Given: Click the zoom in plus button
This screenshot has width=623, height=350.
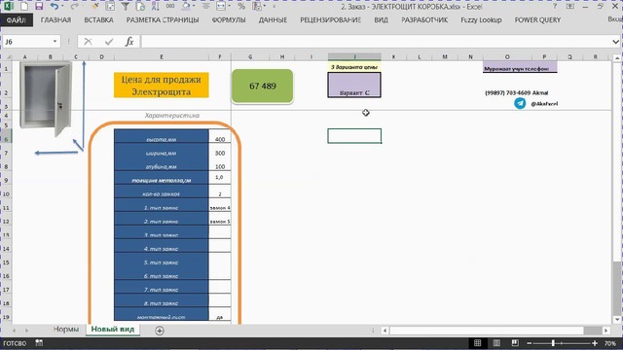Looking at the screenshot, I should [595, 343].
